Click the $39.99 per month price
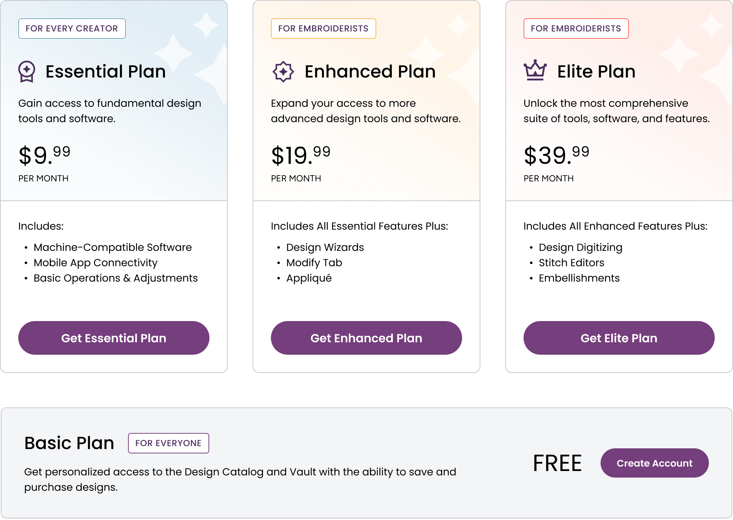 [556, 155]
